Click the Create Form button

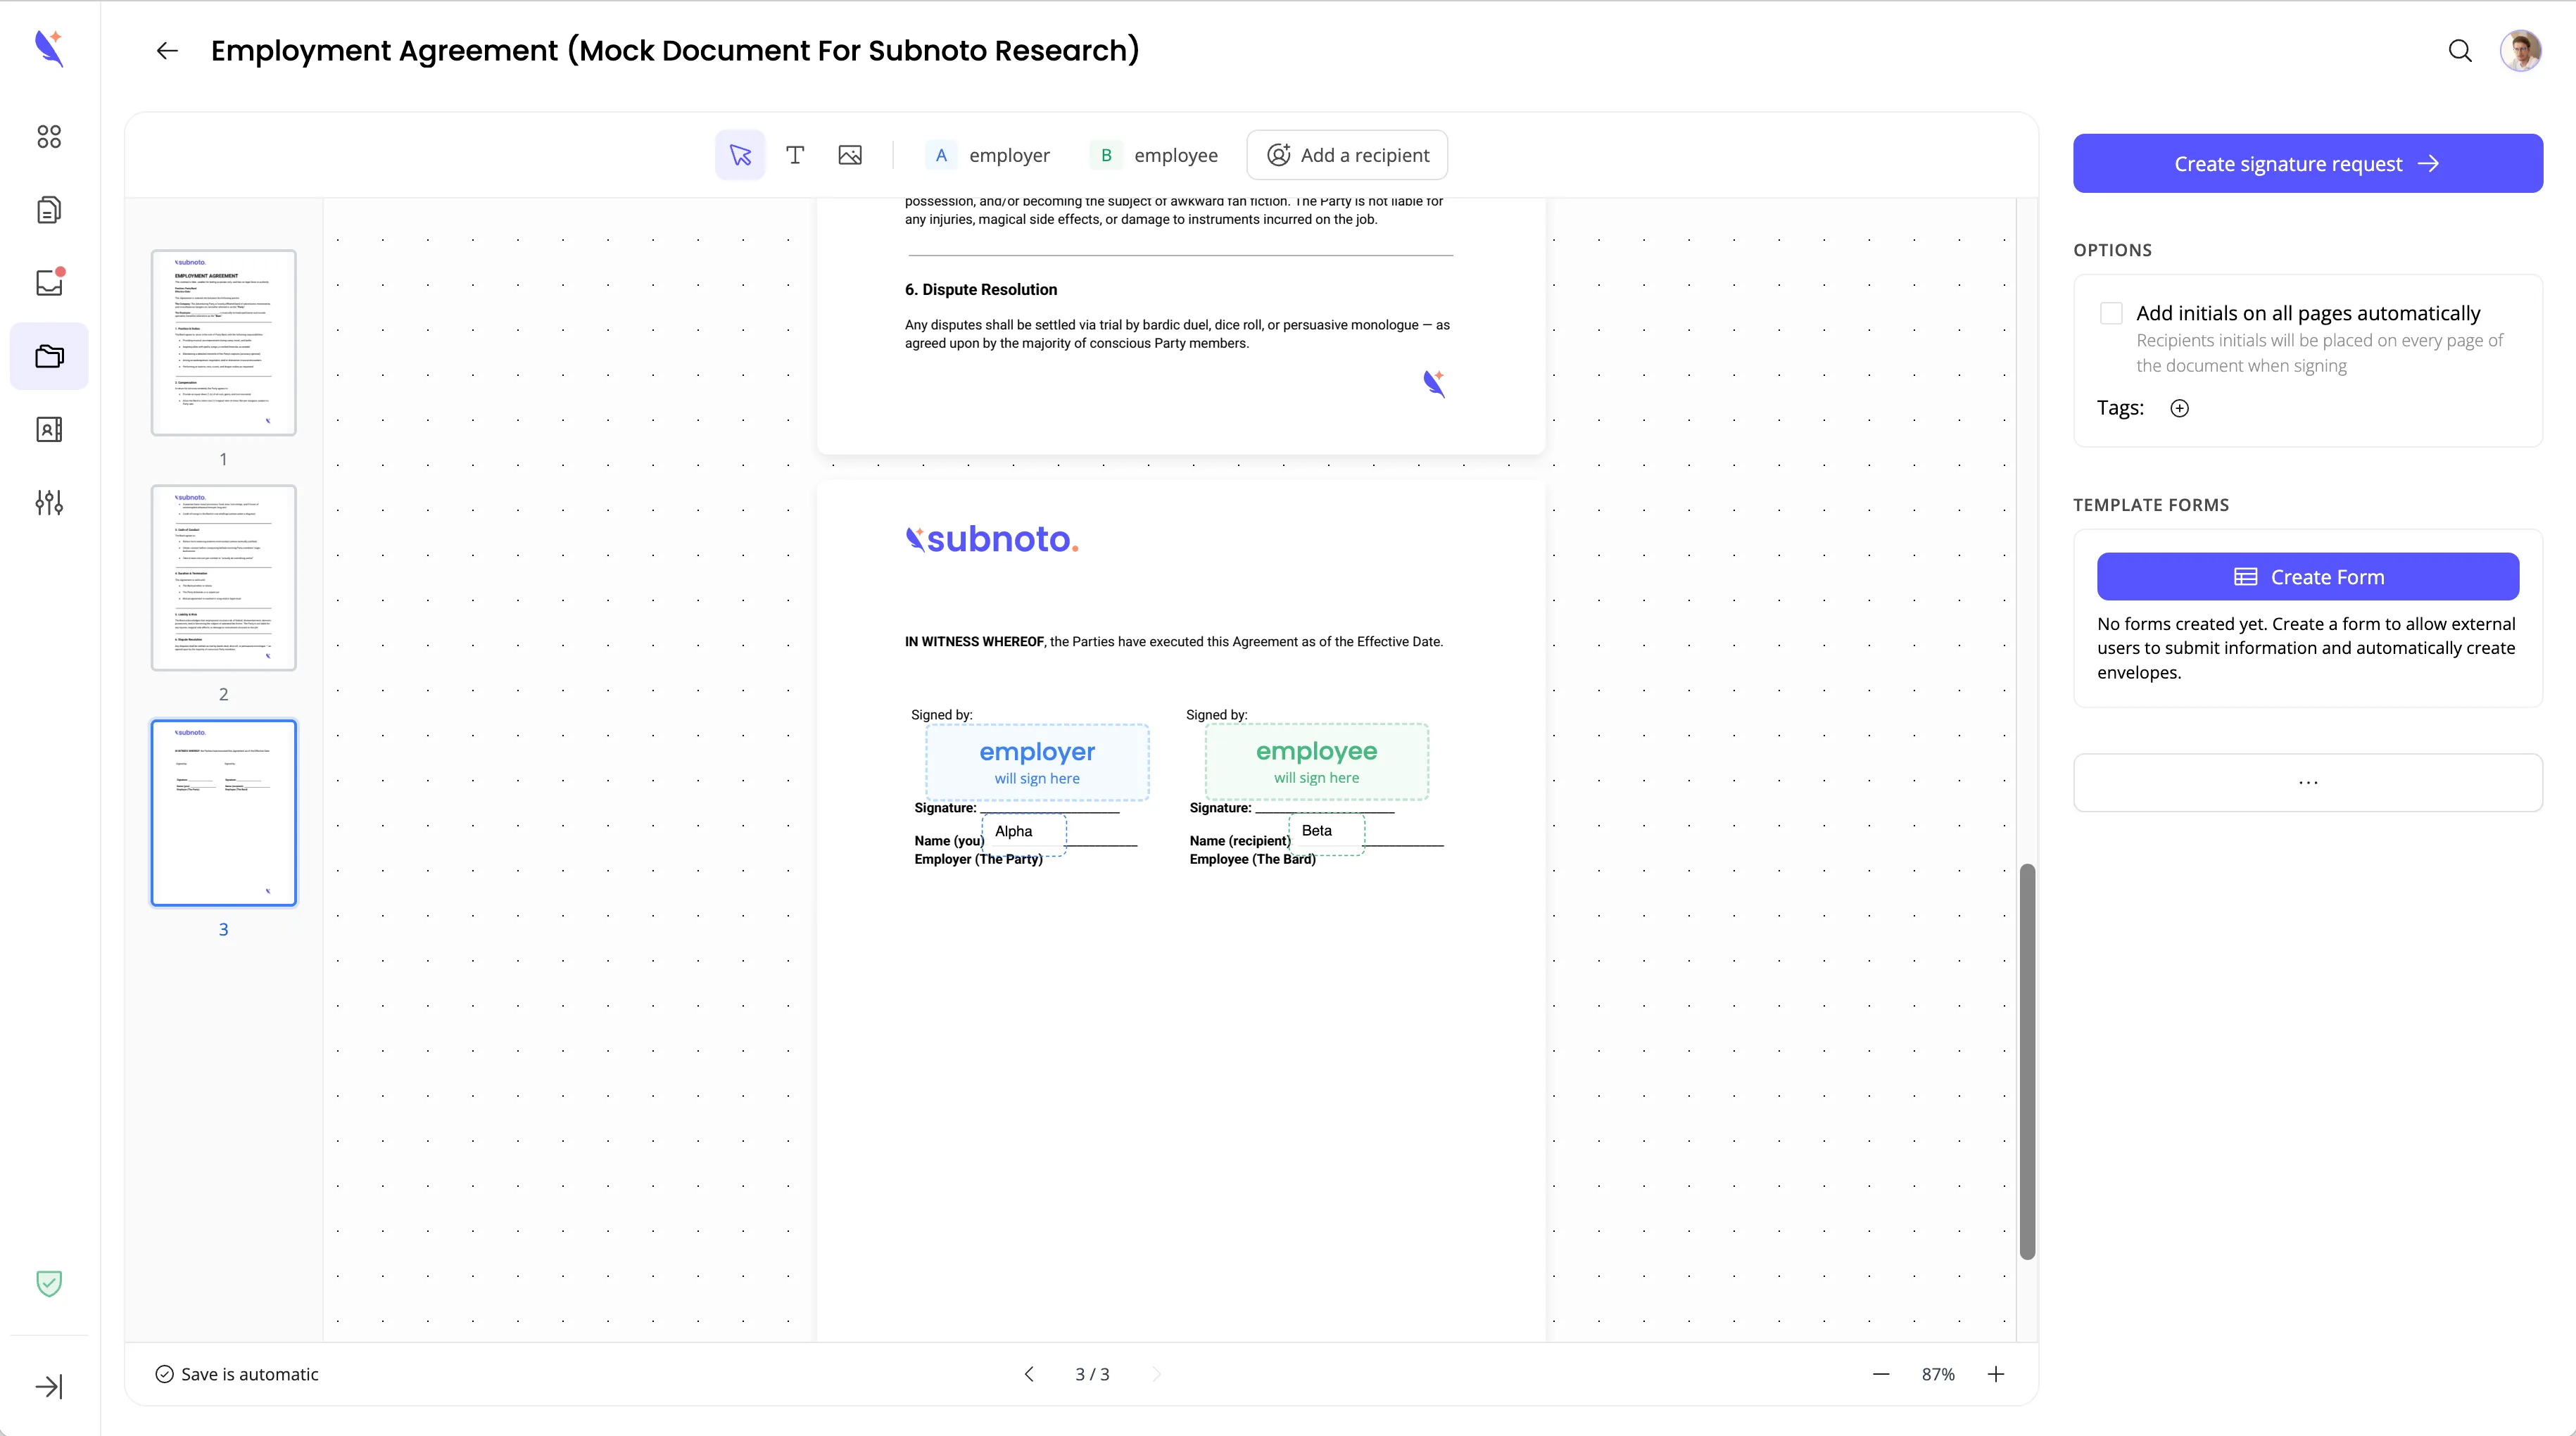click(2308, 576)
